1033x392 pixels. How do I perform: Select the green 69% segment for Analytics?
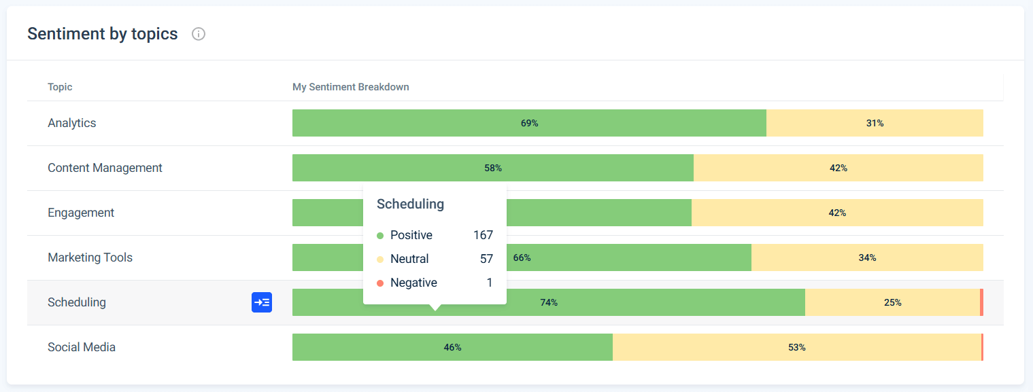coord(529,123)
